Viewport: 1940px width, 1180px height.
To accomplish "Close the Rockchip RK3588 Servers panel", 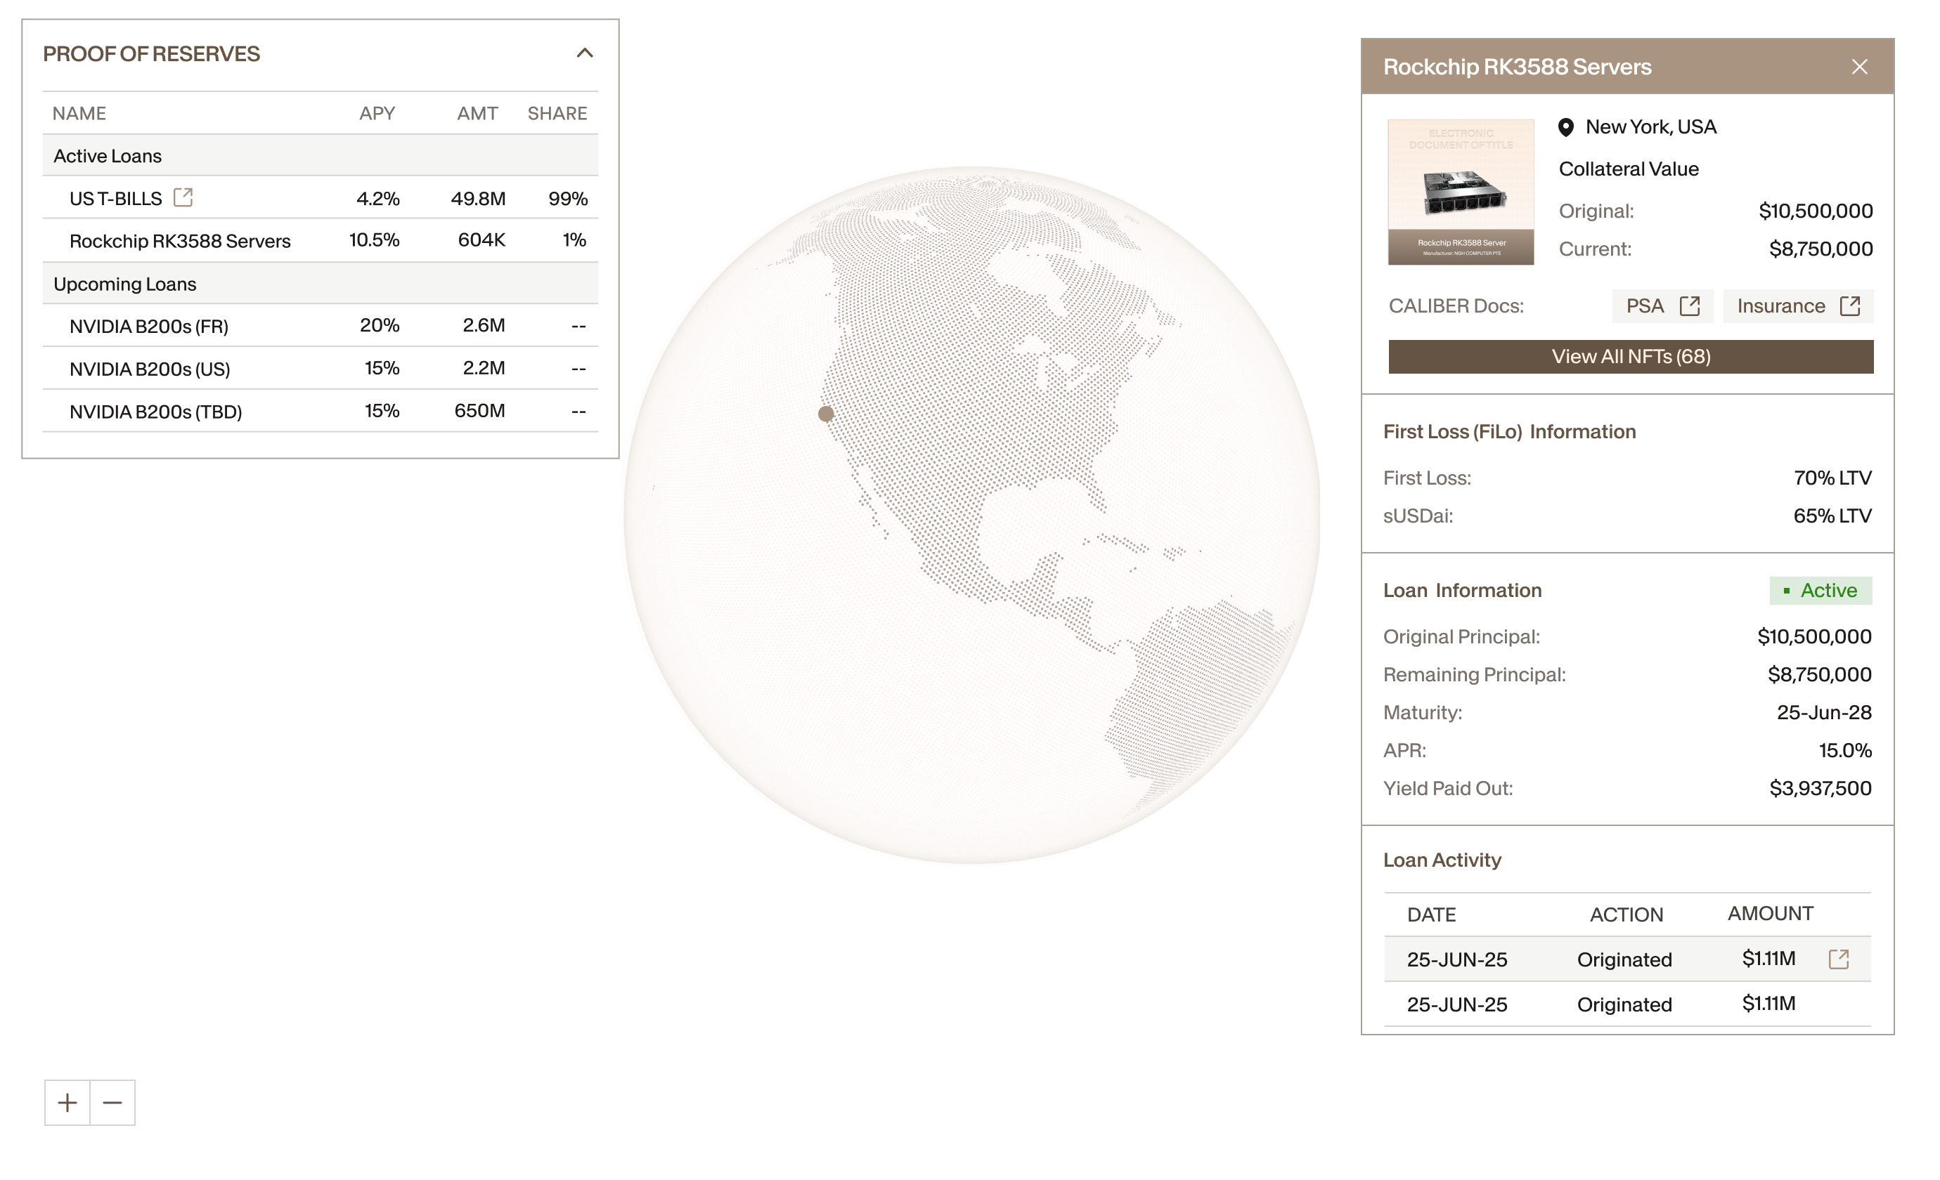I will 1859,67.
